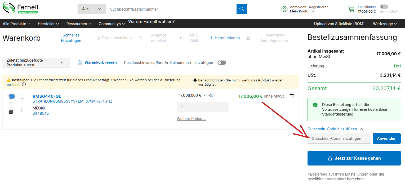Click the Farnell logo
The width and height of the screenshot is (405, 184).
point(20,8)
